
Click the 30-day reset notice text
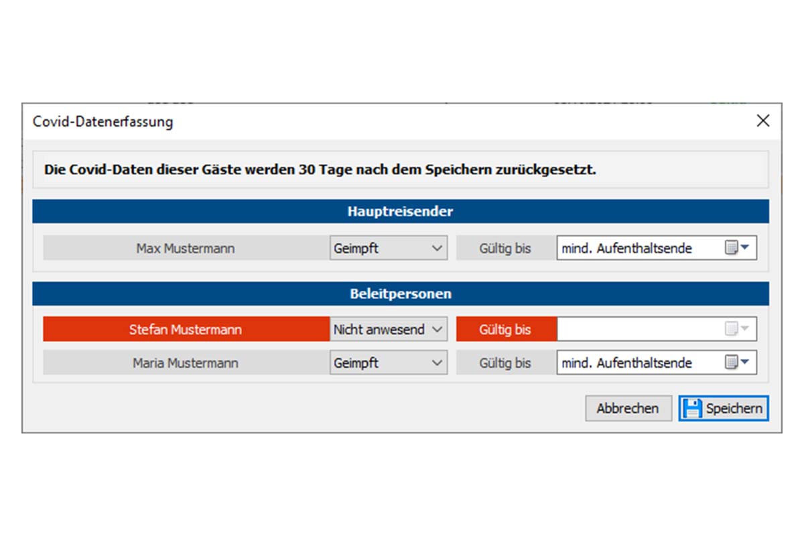(x=320, y=170)
